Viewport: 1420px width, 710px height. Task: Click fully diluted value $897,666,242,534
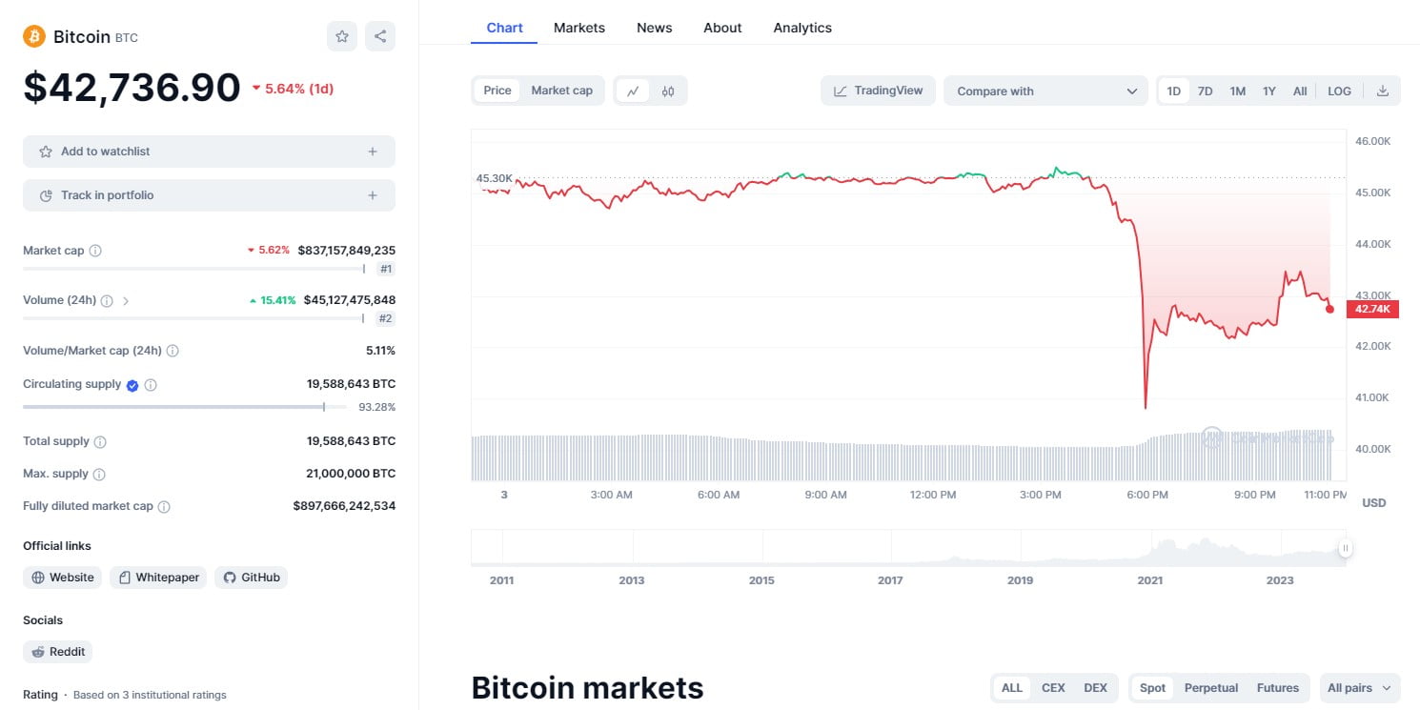[344, 506]
